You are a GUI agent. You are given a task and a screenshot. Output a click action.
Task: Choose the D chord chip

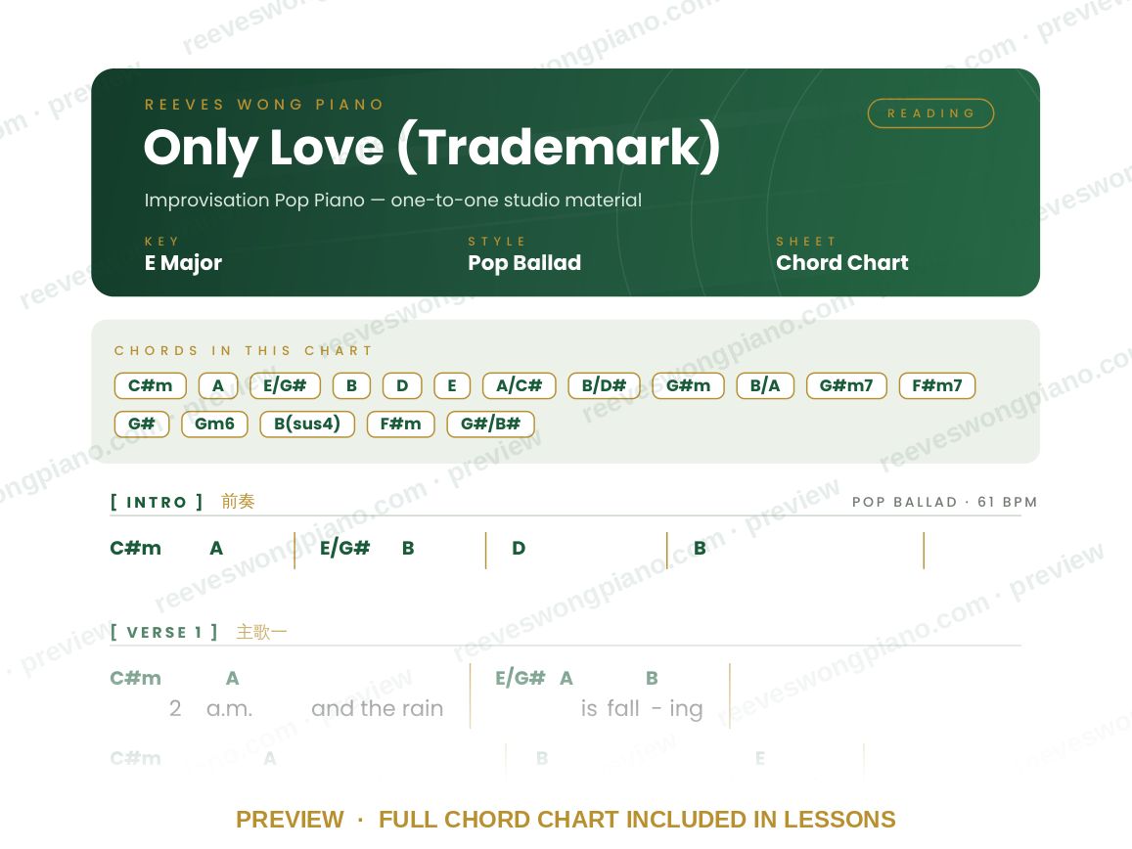pyautogui.click(x=402, y=385)
